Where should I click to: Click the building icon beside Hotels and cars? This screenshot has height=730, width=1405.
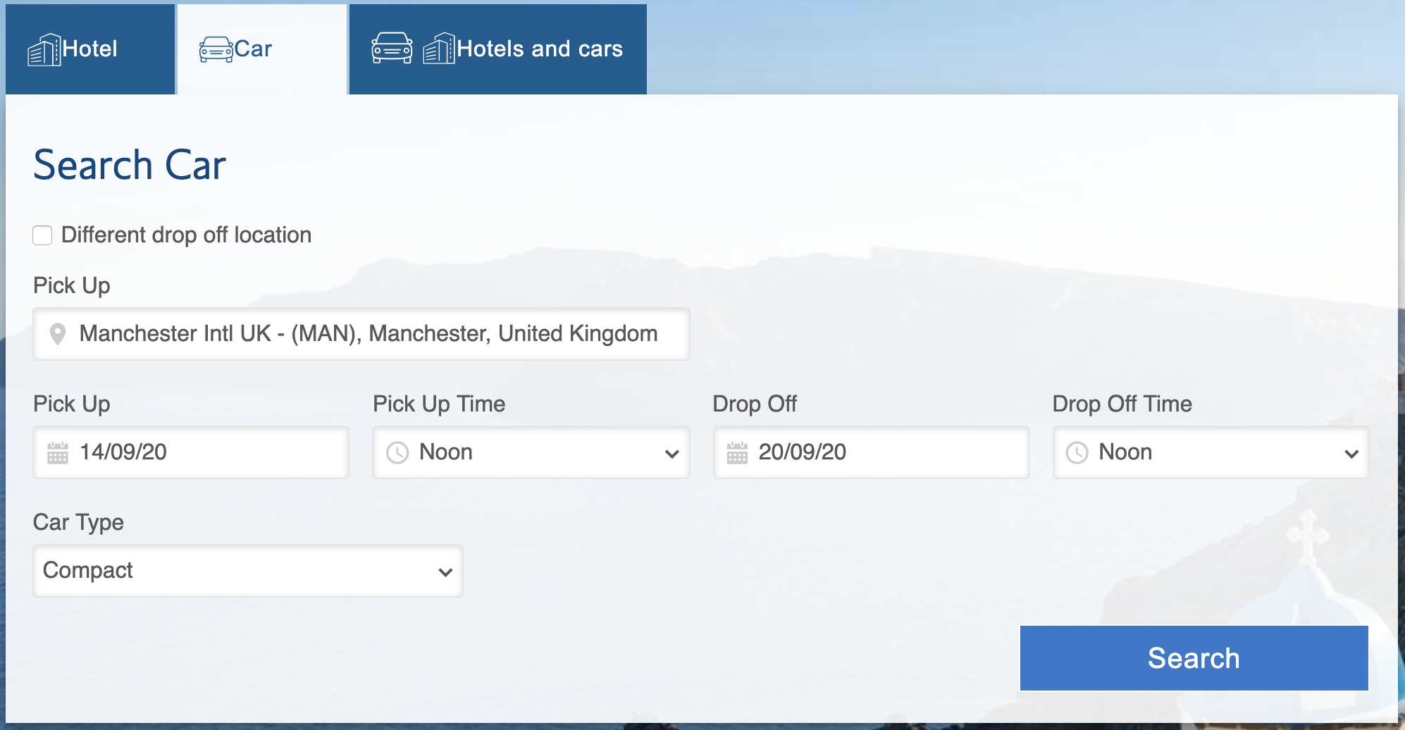pyautogui.click(x=439, y=49)
